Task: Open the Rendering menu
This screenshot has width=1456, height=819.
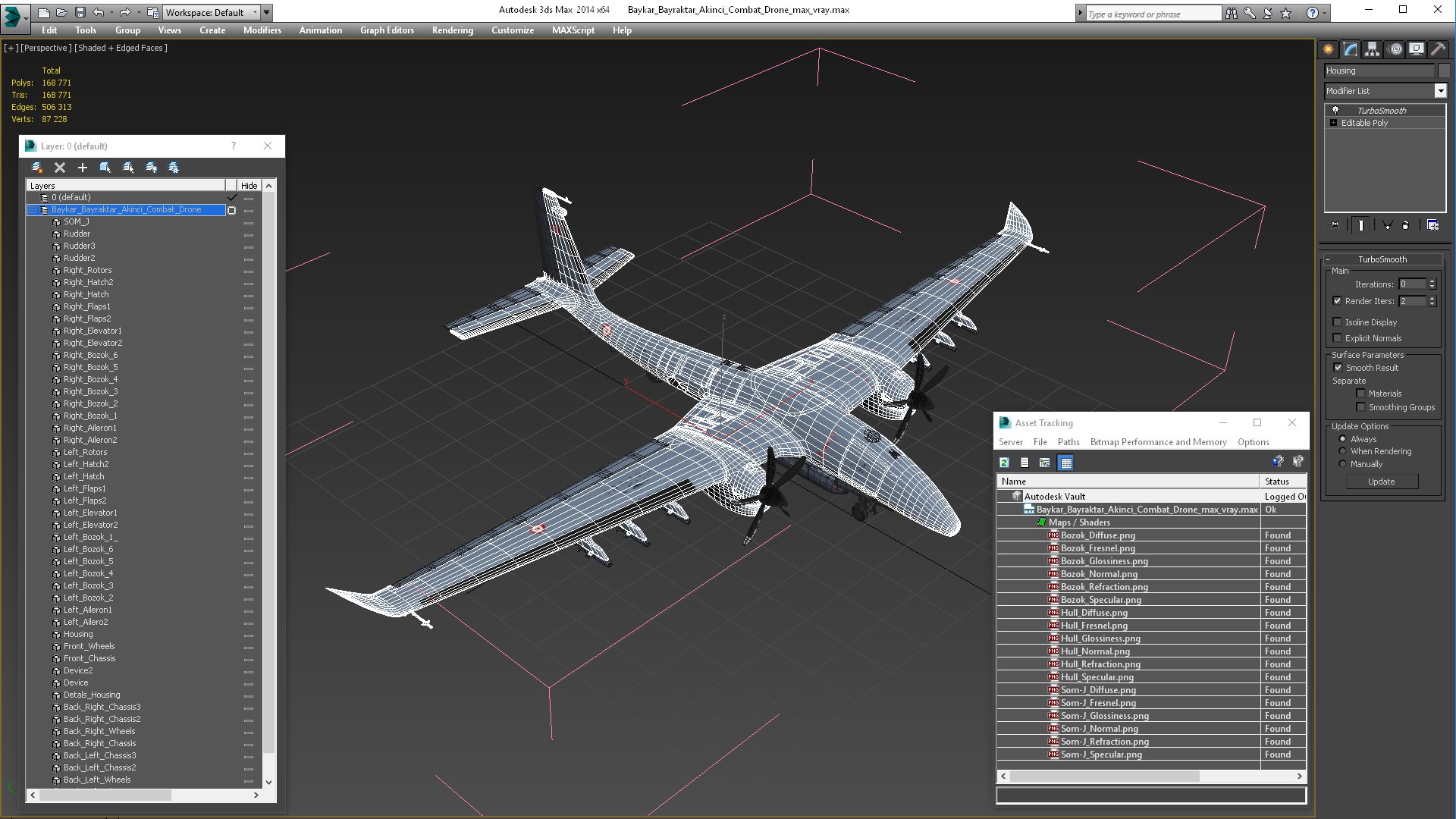Action: pos(453,30)
